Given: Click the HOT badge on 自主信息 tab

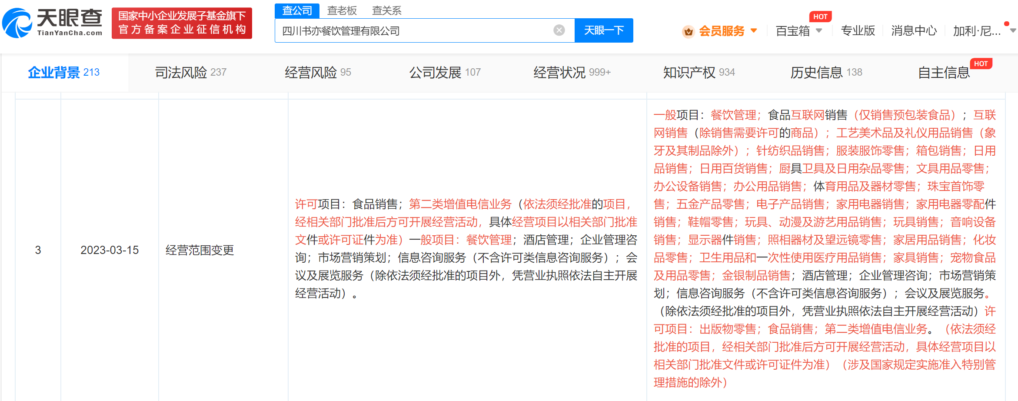Looking at the screenshot, I should [x=982, y=63].
